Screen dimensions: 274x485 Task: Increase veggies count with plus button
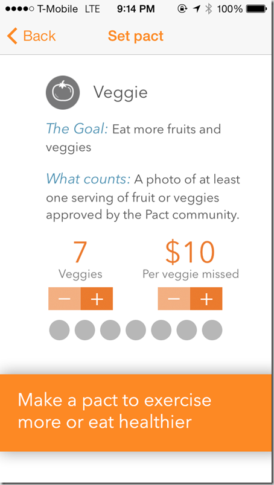pyautogui.click(x=97, y=299)
